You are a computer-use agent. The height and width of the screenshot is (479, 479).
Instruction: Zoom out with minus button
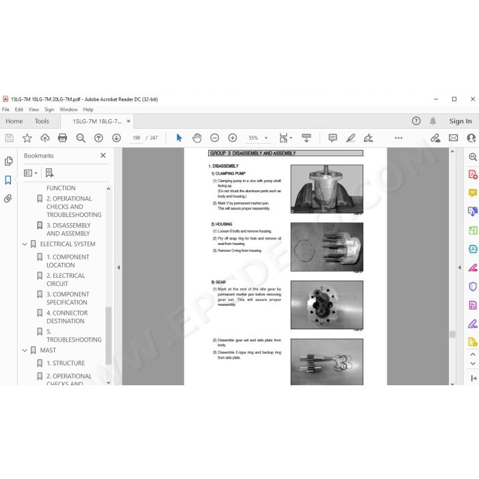215,138
